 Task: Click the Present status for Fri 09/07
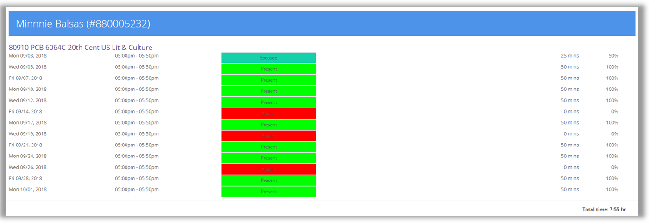(269, 80)
